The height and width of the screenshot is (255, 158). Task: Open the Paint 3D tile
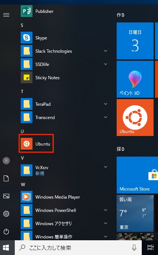click(x=135, y=79)
